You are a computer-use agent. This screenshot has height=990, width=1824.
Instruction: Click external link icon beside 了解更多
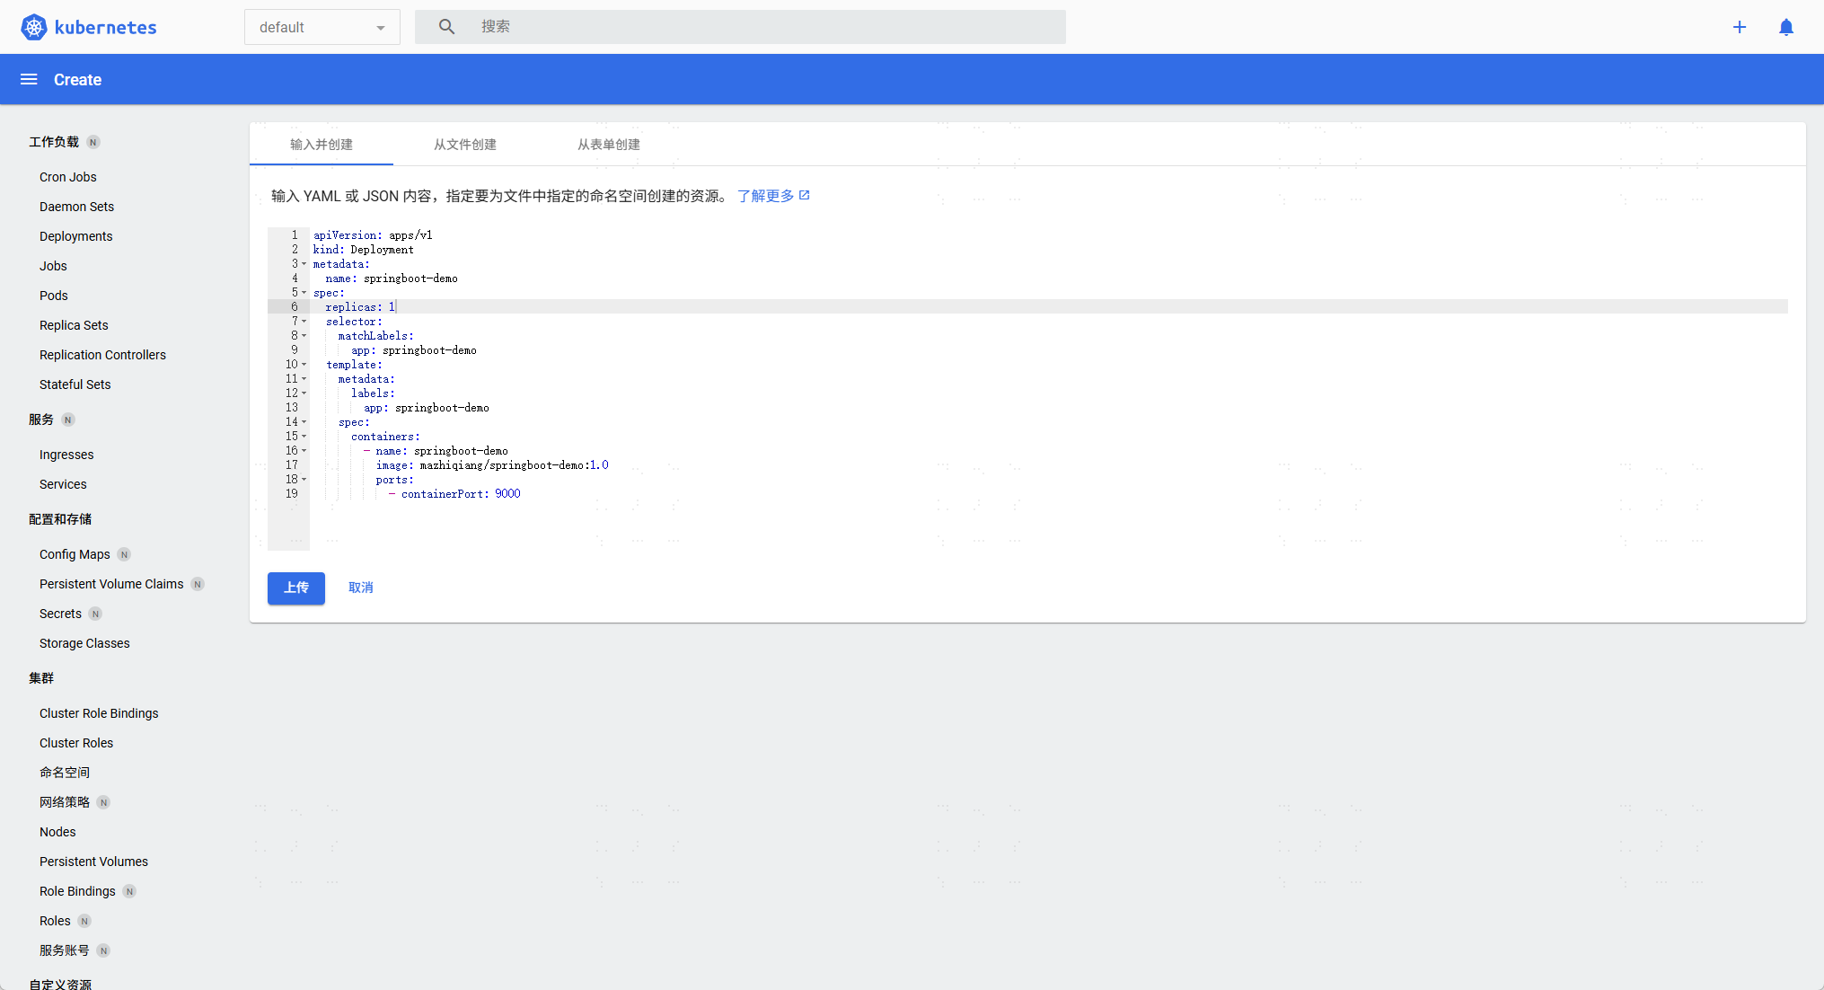(x=805, y=195)
